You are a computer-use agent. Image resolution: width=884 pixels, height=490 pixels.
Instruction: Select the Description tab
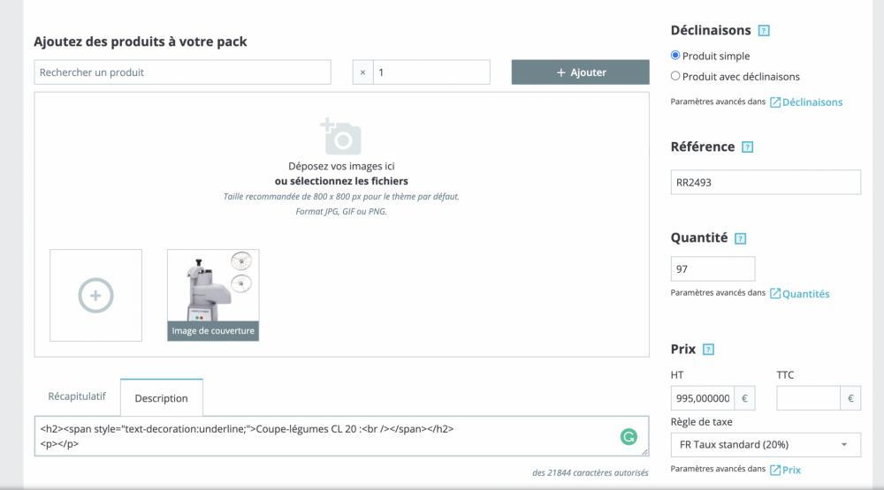[161, 398]
